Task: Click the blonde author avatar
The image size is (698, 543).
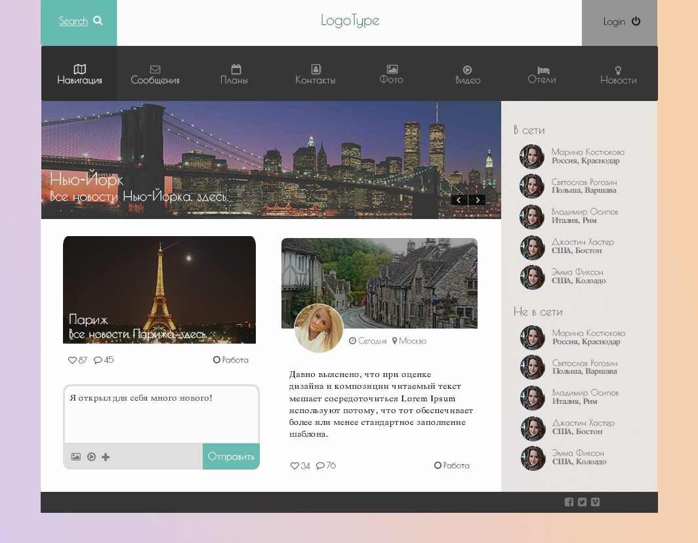Action: pyautogui.click(x=319, y=329)
